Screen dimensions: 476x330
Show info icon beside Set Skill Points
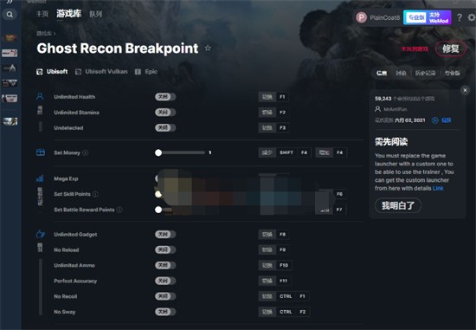(95, 194)
